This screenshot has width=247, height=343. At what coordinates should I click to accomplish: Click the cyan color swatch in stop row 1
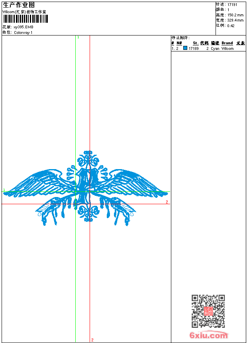[x=185, y=48]
